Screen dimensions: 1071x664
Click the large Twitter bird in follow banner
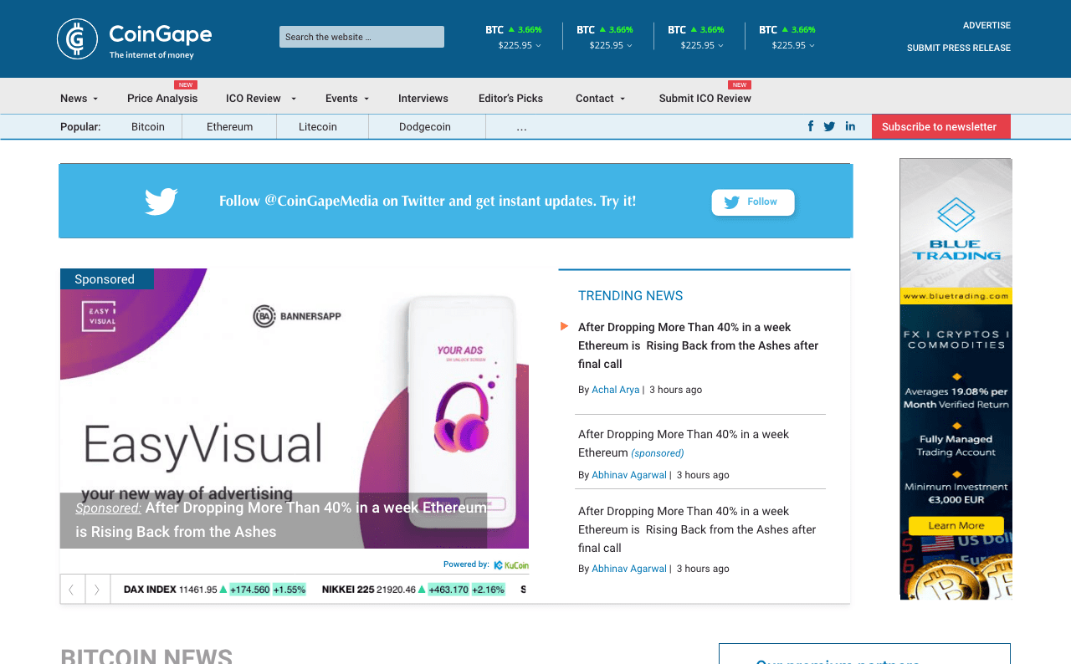(x=161, y=202)
